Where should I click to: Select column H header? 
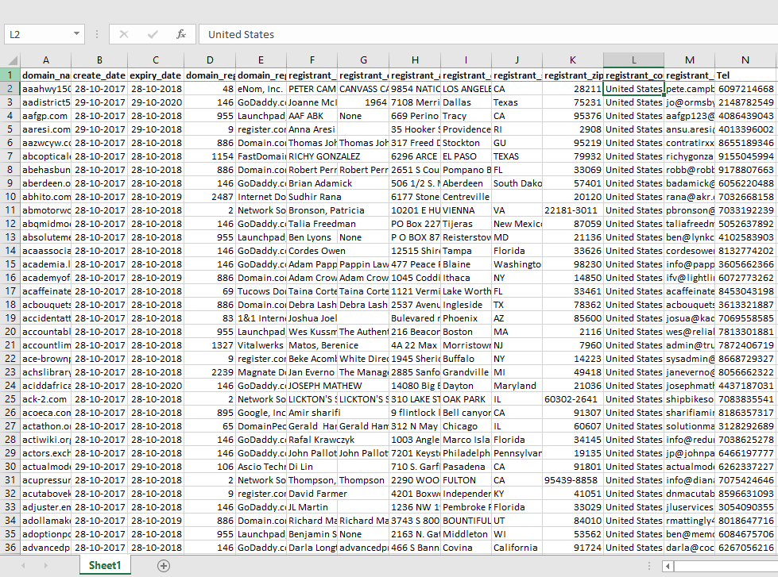tap(415, 60)
